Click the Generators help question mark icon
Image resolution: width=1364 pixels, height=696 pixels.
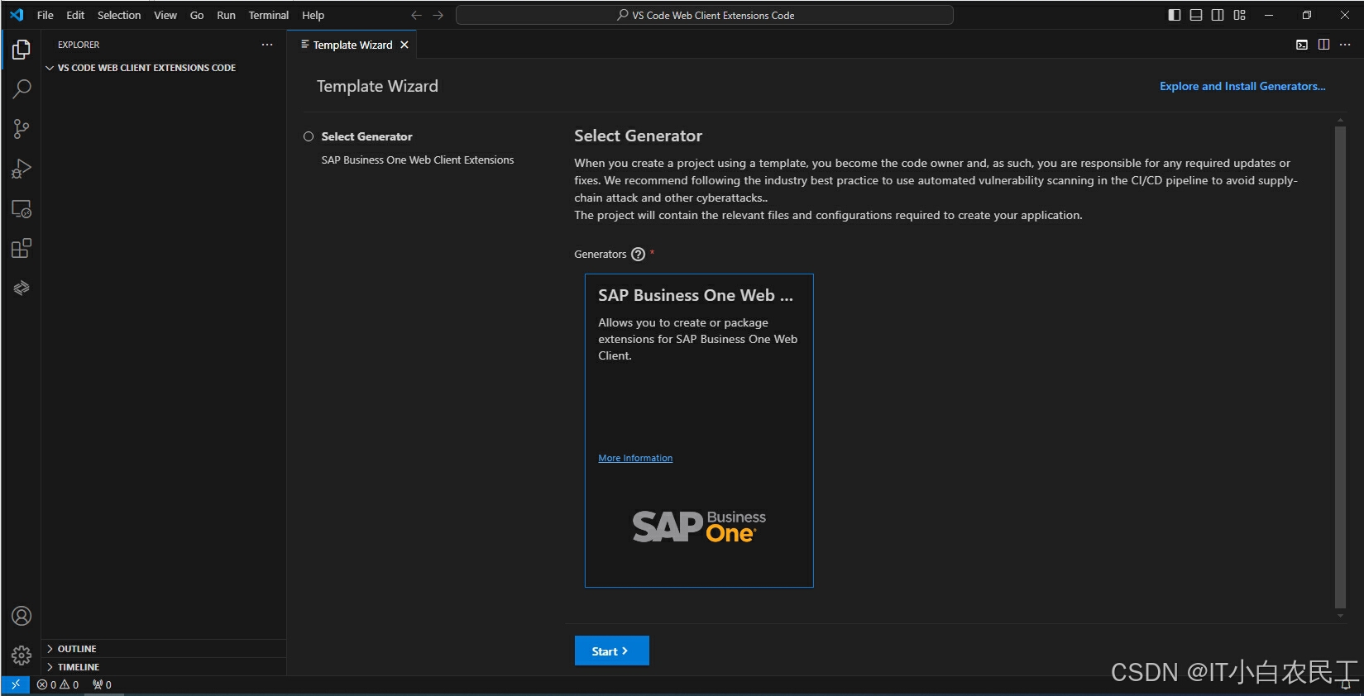(x=638, y=255)
